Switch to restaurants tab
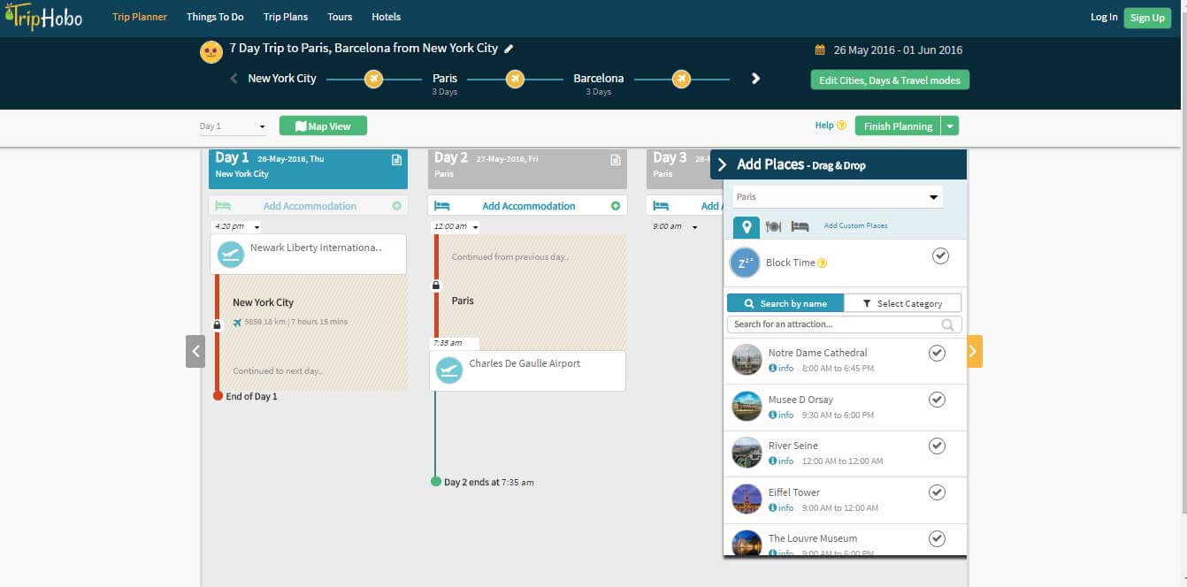 (x=773, y=226)
